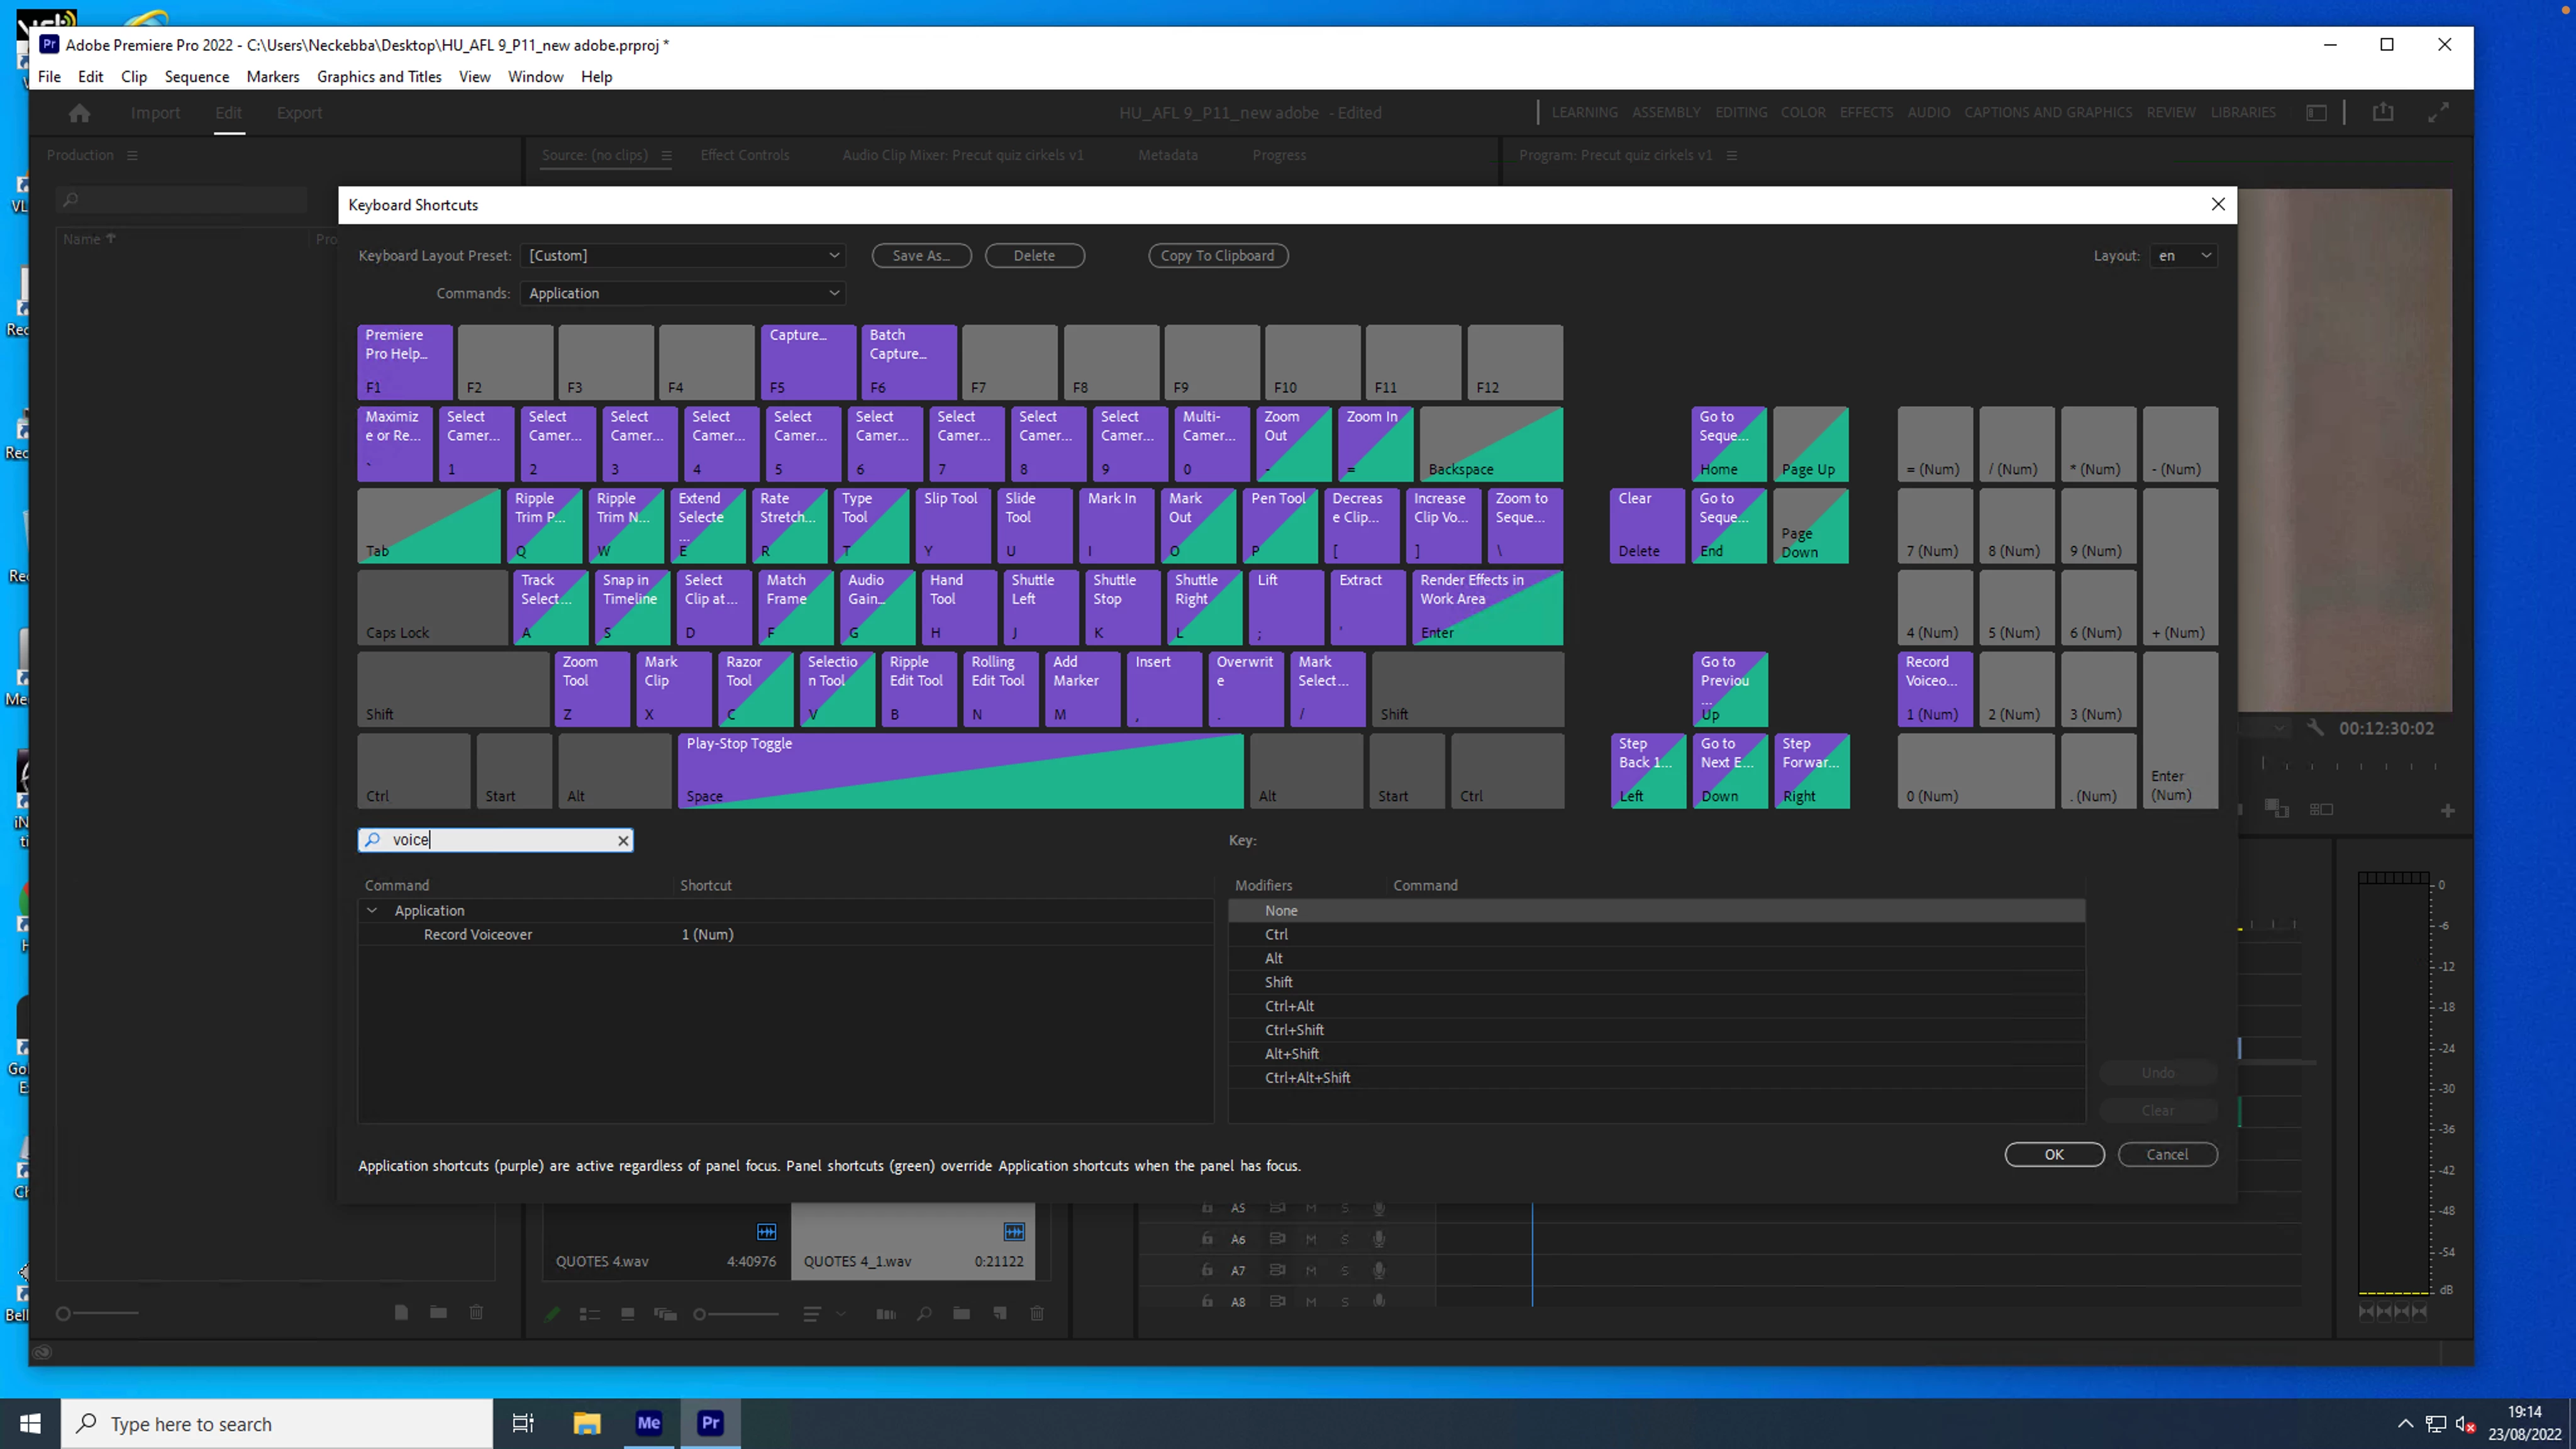Open the Keyboard Layout Preset dropdown
The height and width of the screenshot is (1449, 2576).
[683, 255]
